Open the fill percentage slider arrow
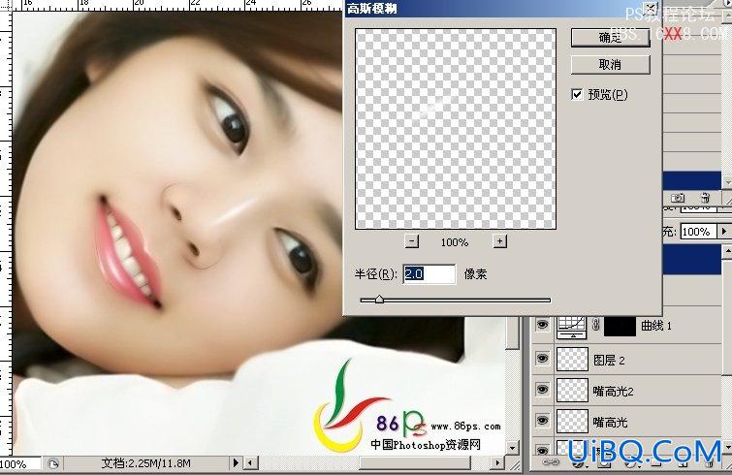Screen dimensions: 732x475 [x=724, y=232]
